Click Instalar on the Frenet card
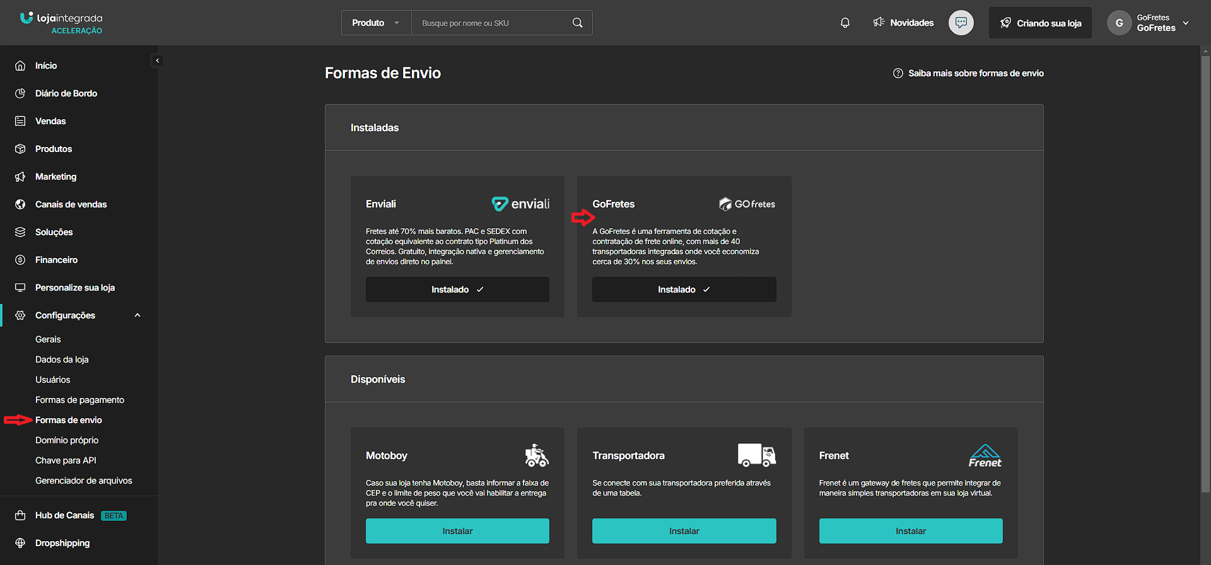This screenshot has width=1211, height=565. coord(911,531)
